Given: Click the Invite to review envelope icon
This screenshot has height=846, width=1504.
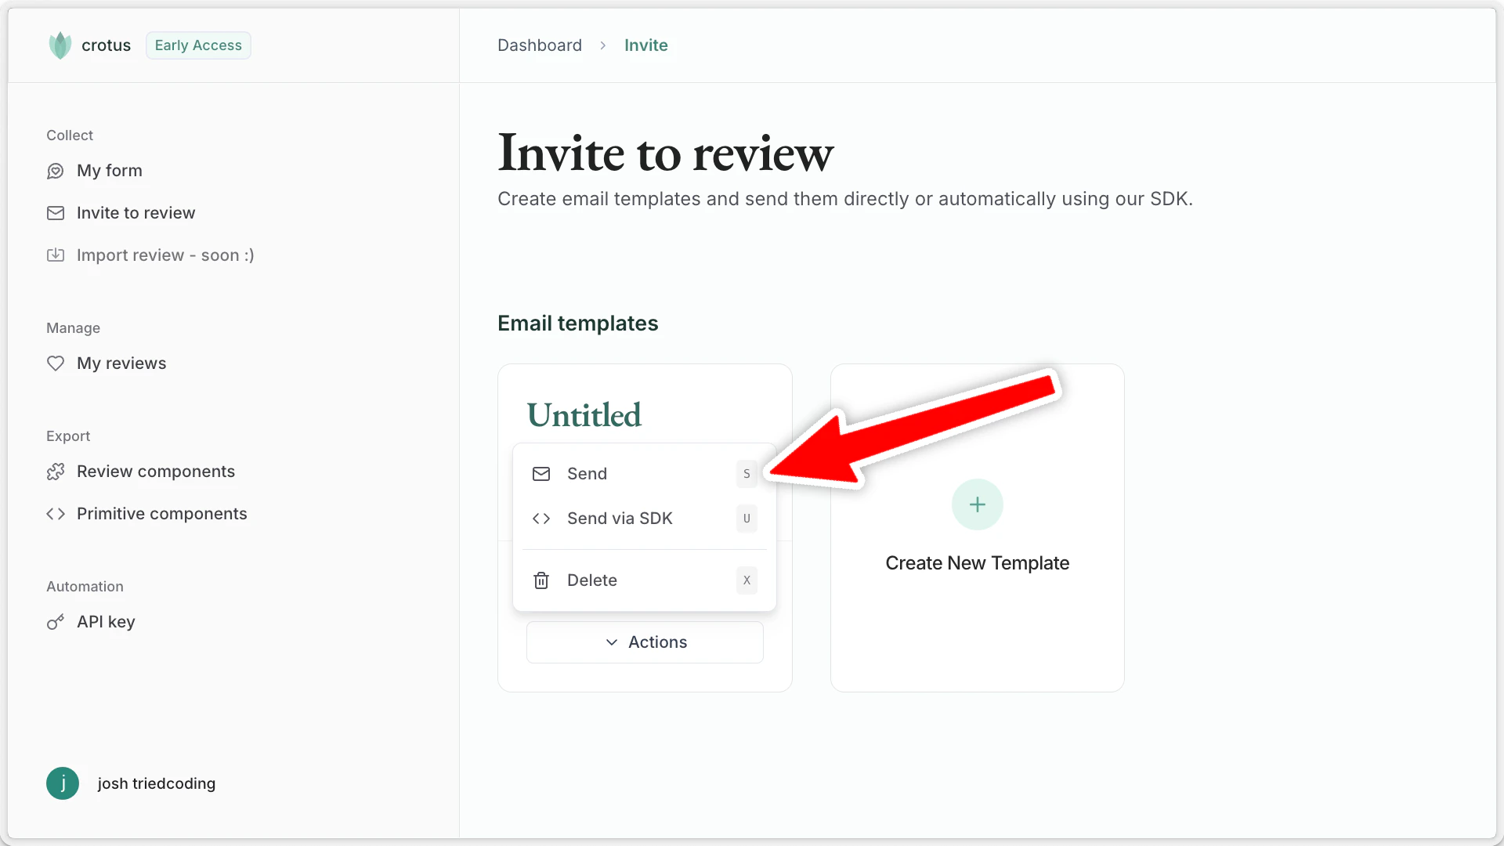Looking at the screenshot, I should pos(56,213).
